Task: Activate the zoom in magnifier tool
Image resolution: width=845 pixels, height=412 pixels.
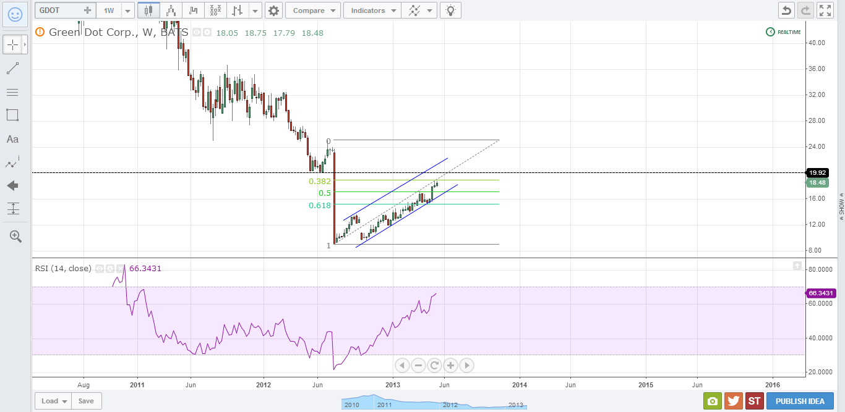Action: pyautogui.click(x=15, y=236)
